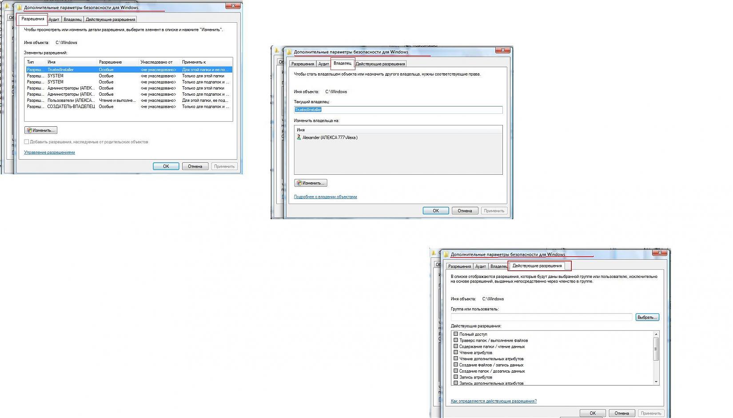The width and height of the screenshot is (733, 418).
Task: Switch to Разрешения tab in the owner dialog
Action: [x=303, y=64]
